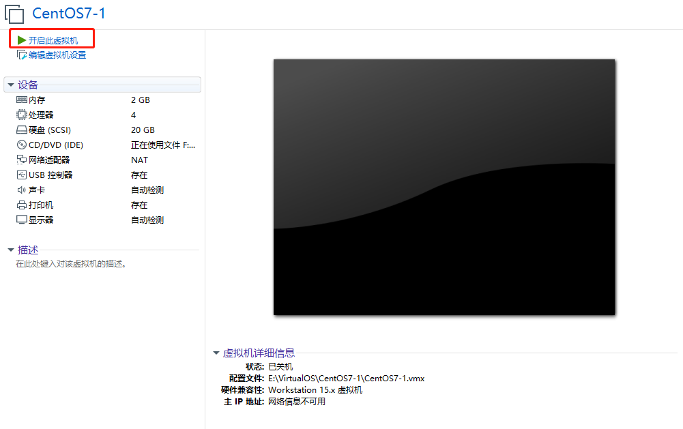Select the 网络适配器 device label
683x429 pixels.
49,160
